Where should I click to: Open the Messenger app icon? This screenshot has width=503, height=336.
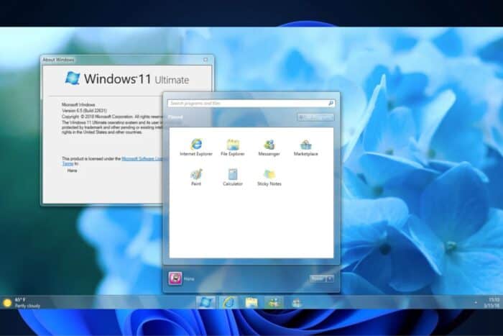[269, 145]
